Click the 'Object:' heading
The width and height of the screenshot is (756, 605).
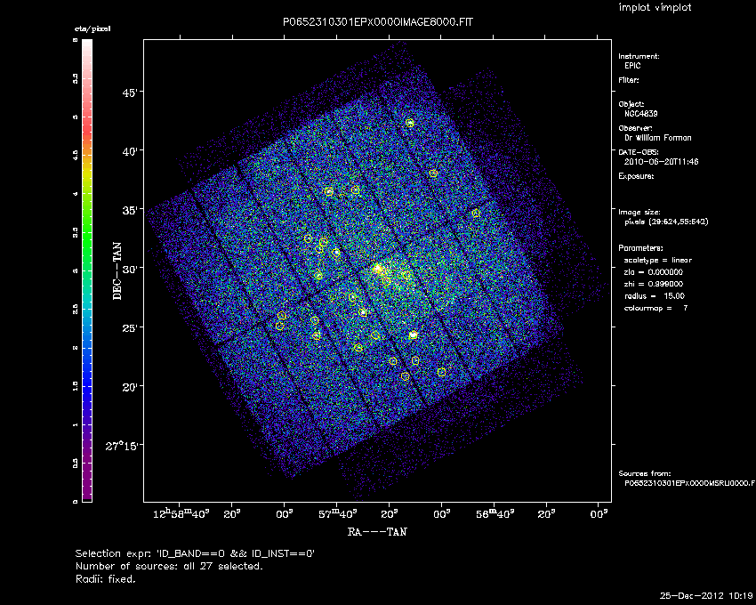pos(631,104)
